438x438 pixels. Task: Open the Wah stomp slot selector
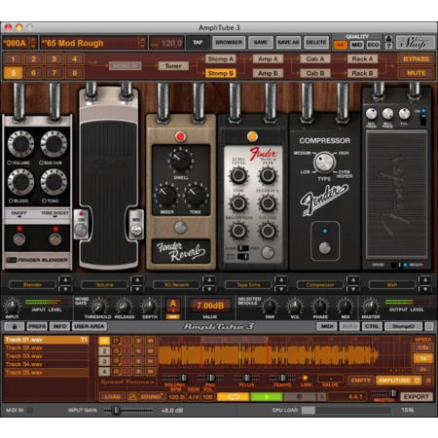tap(392, 285)
